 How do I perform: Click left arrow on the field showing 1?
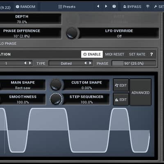click(25, 63)
